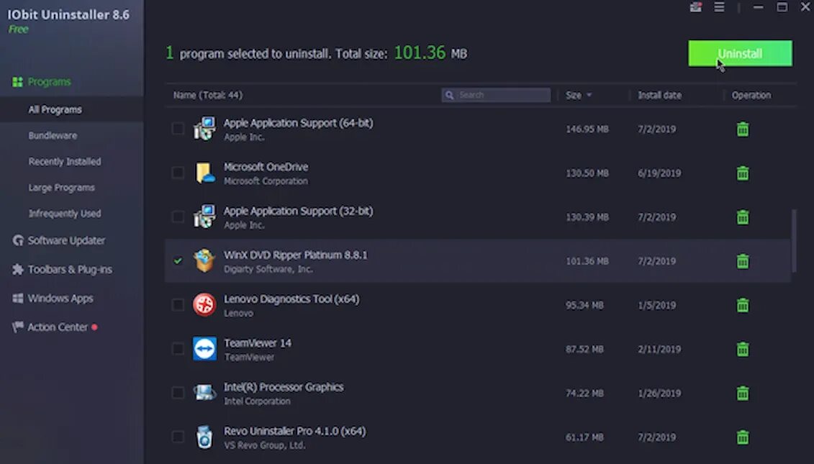Uncheck the WinX DVD Ripper Platinum checkbox
This screenshot has width=814, height=464.
coord(178,260)
